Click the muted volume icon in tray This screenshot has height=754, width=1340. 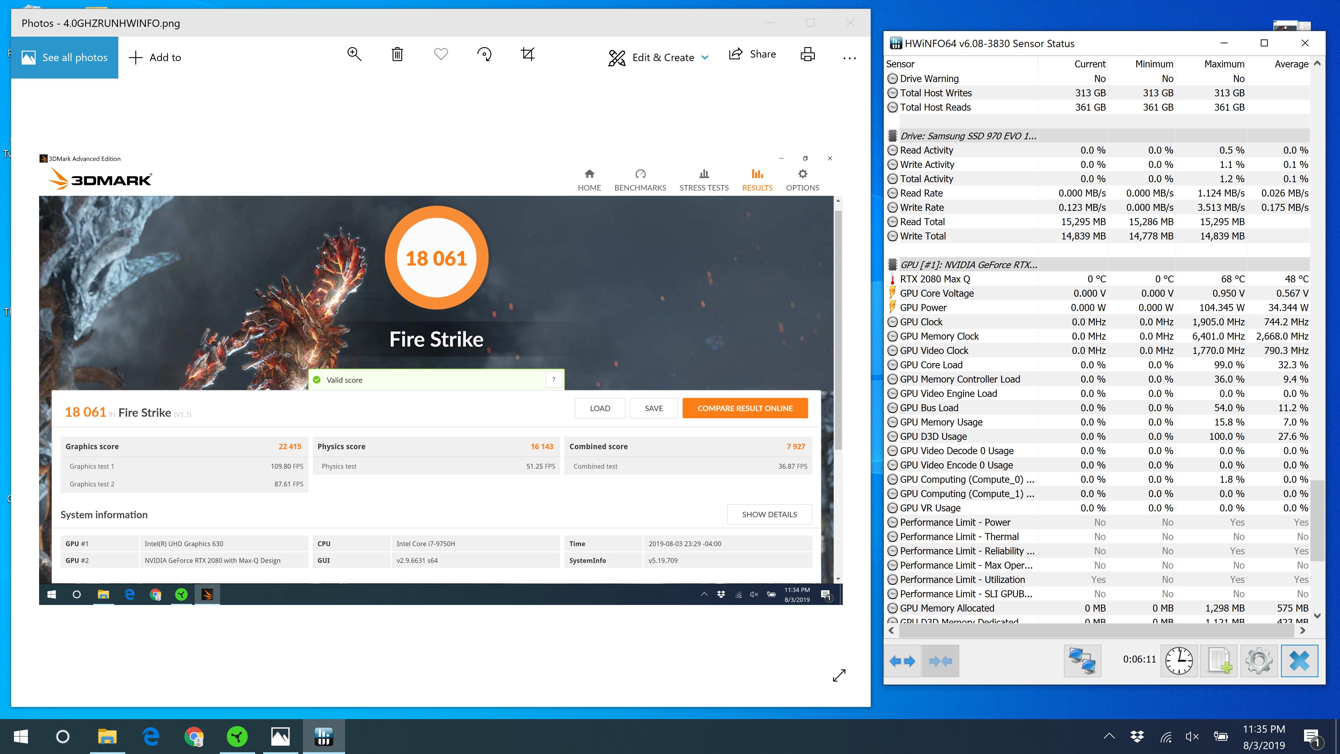click(1192, 736)
